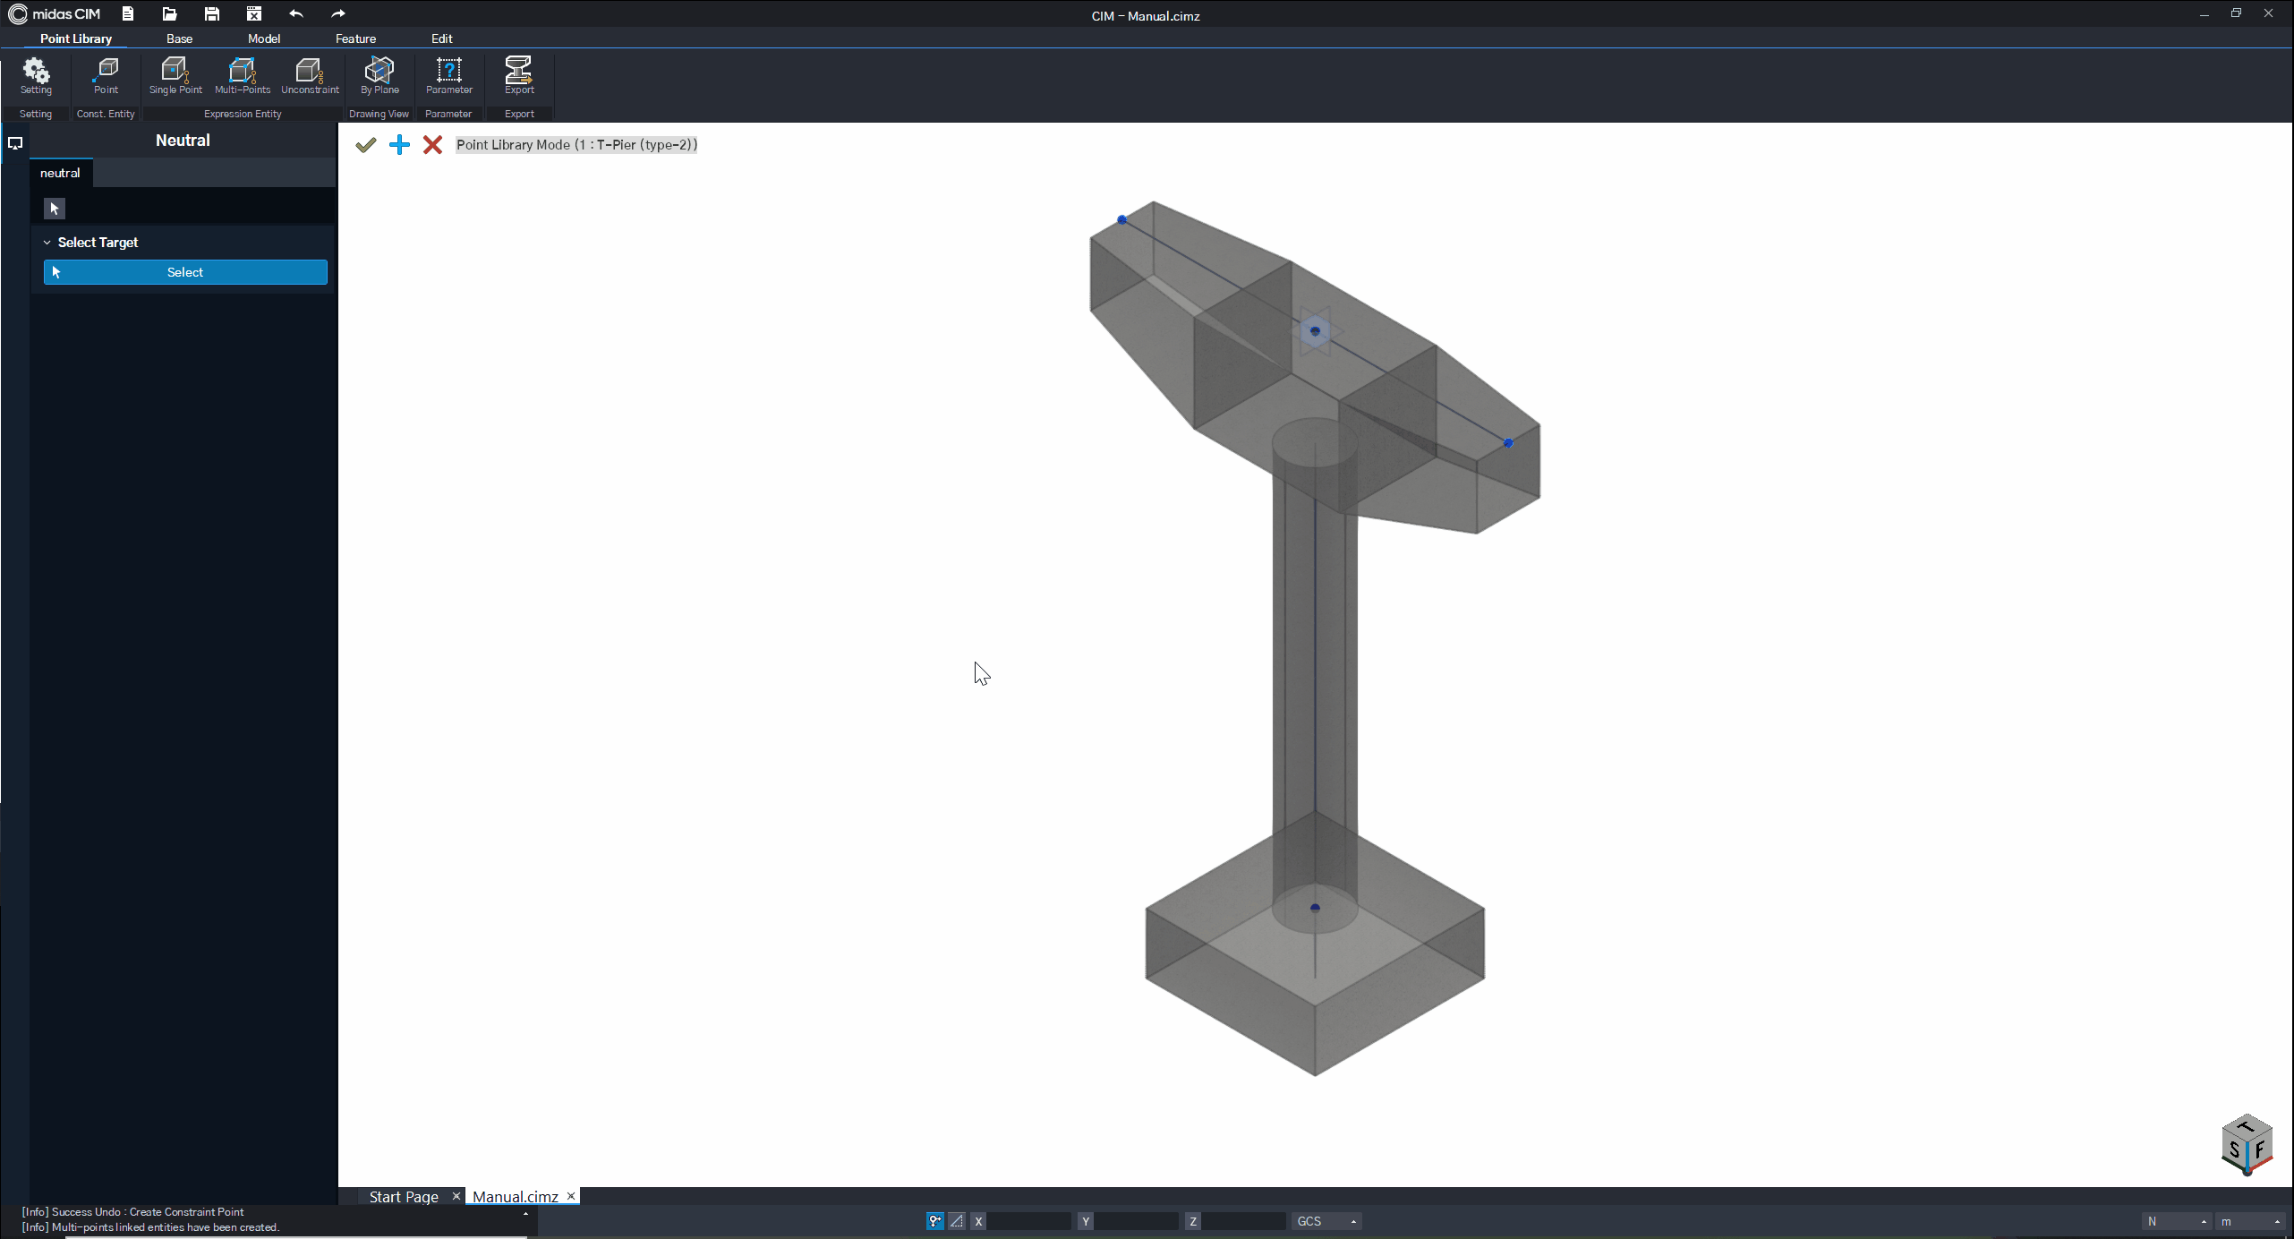Open the m length unit dropdown
This screenshot has height=1239, width=2294.
coord(2250,1221)
